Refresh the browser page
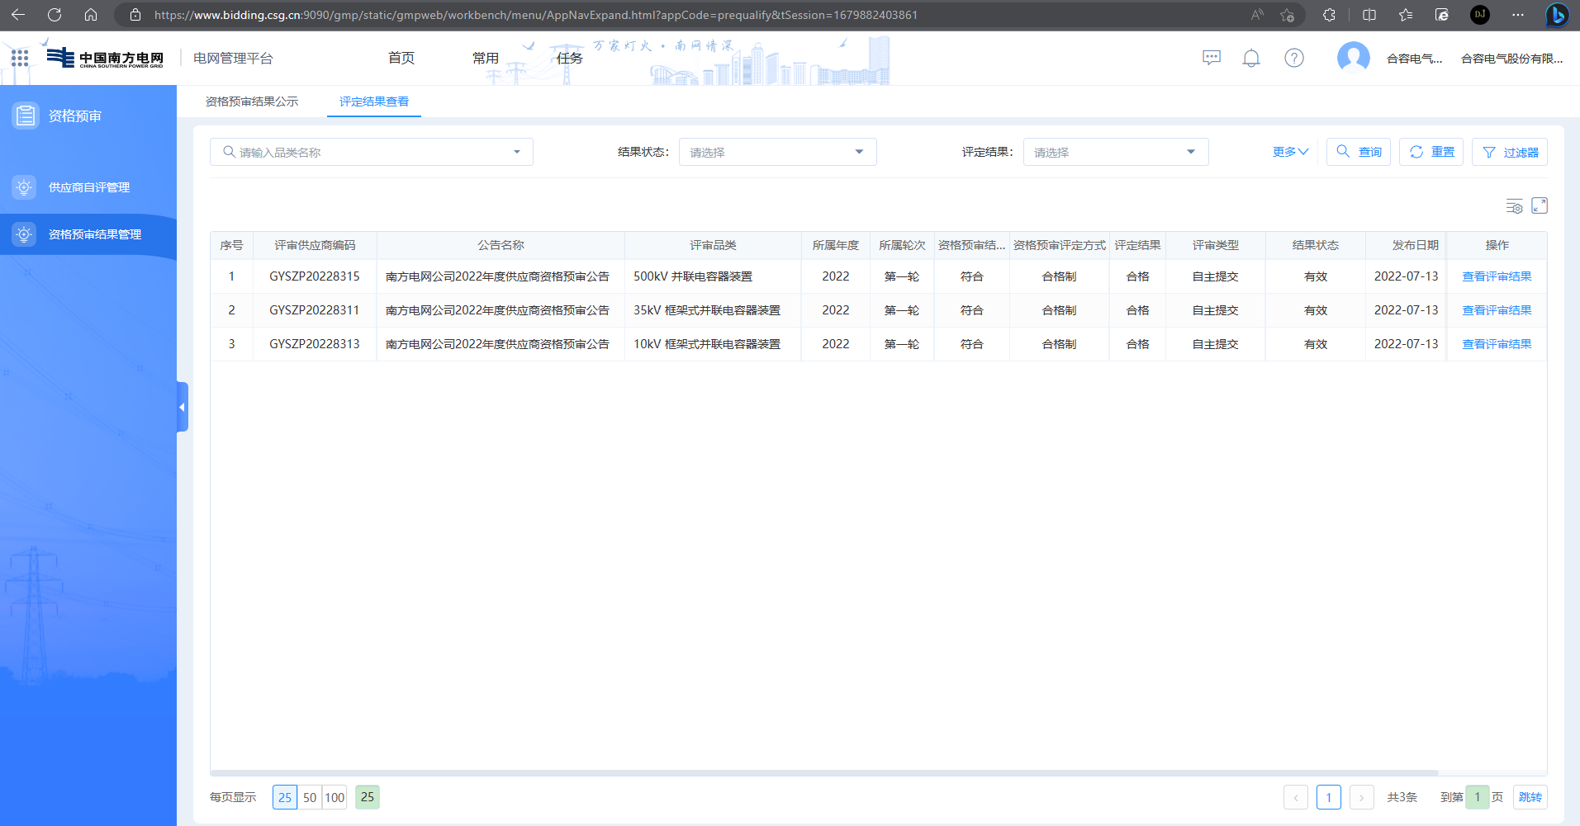 (x=55, y=15)
